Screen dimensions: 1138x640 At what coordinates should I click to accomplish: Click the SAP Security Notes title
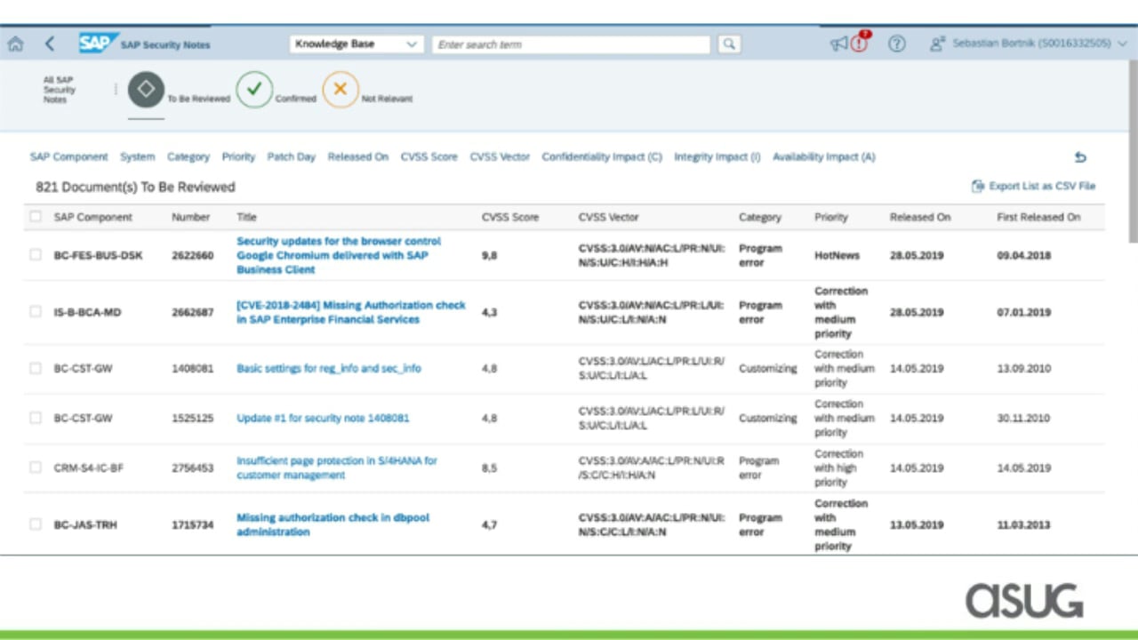coord(165,44)
